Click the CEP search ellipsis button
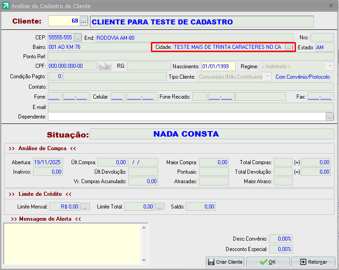Viewport: 339px width, 270px height. (77, 37)
